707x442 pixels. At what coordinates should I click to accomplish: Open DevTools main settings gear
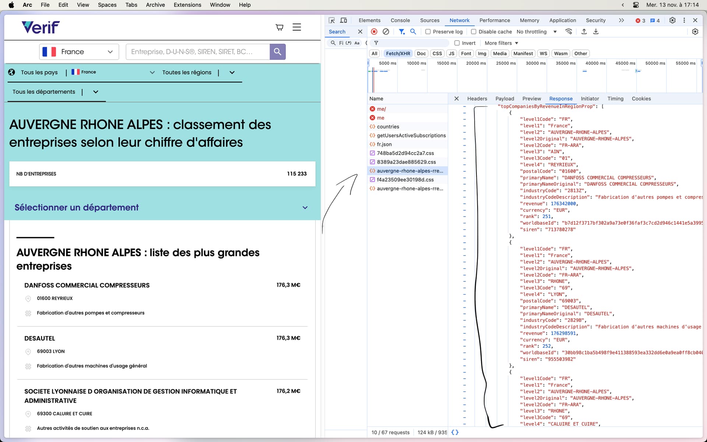672,20
